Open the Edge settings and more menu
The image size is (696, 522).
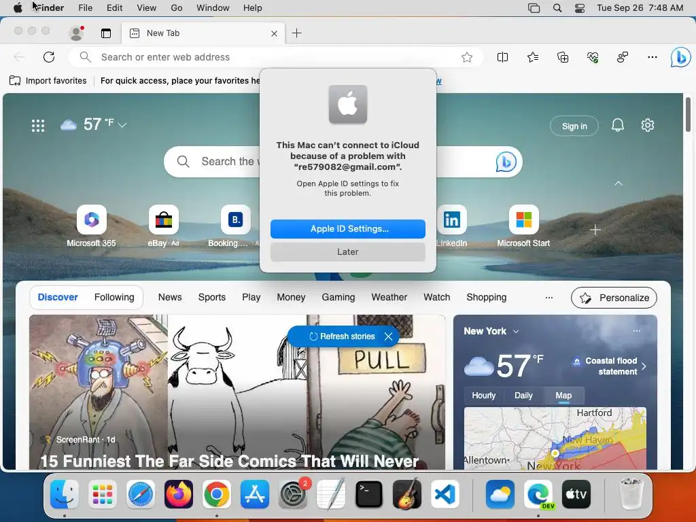[x=652, y=57]
